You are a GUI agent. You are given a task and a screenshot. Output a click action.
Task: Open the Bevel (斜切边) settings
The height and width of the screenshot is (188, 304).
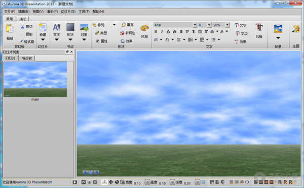click(x=128, y=33)
